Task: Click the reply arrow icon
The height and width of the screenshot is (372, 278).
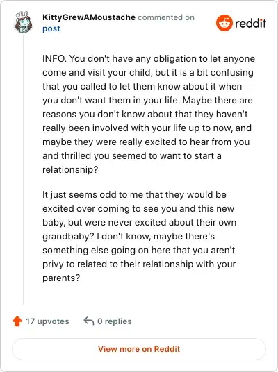Action: (89, 321)
